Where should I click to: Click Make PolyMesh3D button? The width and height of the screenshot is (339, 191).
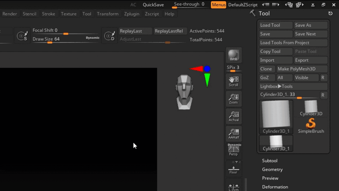coord(302,69)
